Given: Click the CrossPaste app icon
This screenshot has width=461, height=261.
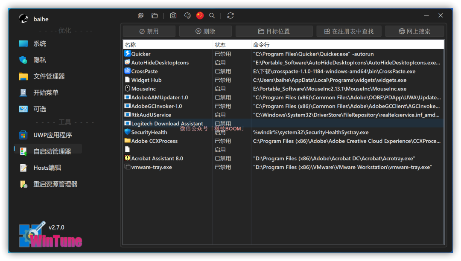Looking at the screenshot, I should tap(127, 71).
